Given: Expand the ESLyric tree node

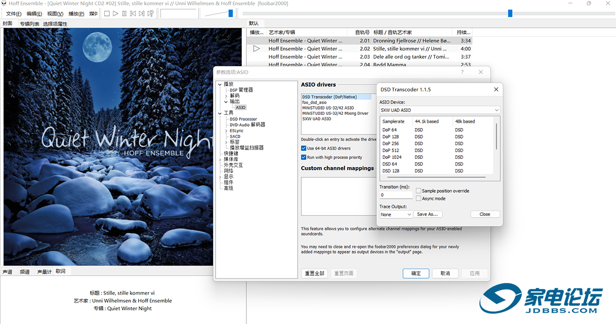Looking at the screenshot, I should tap(226, 131).
